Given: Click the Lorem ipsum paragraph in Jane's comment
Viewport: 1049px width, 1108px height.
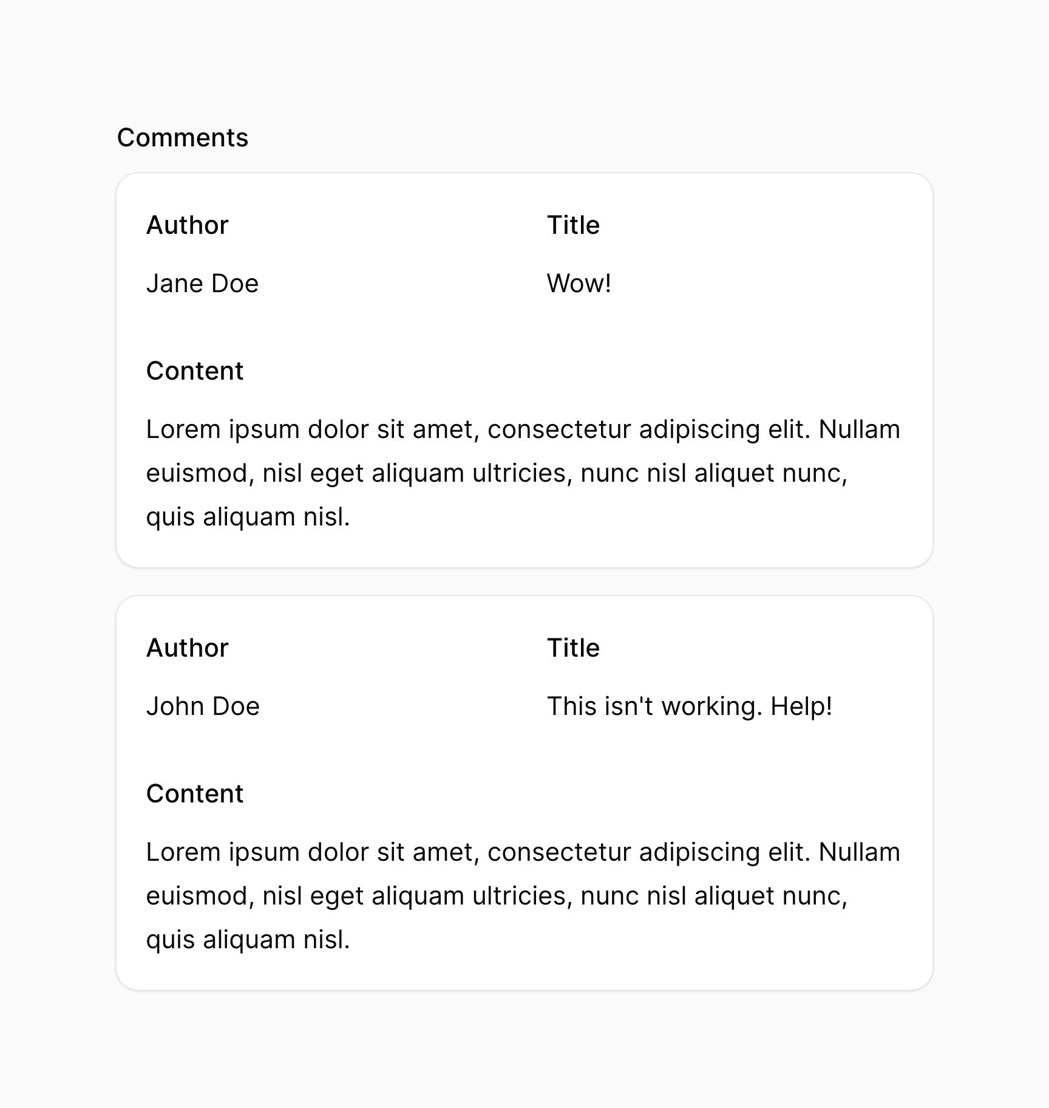Looking at the screenshot, I should point(523,473).
